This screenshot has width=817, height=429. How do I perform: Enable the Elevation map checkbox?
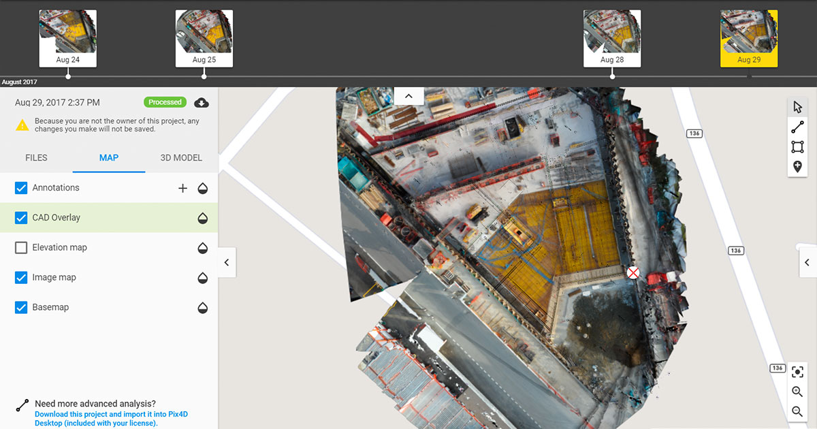click(x=21, y=247)
